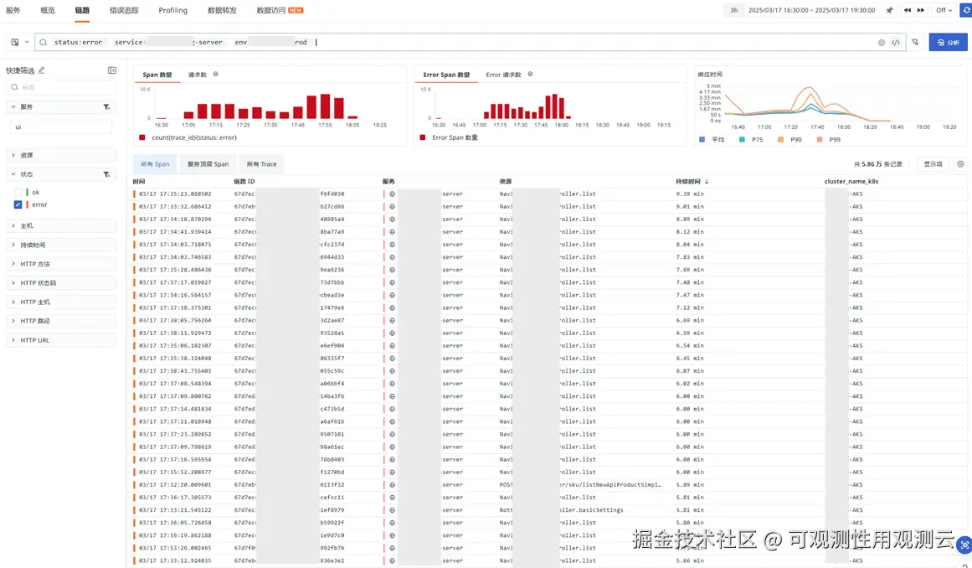Select the 所有 Span view

(155, 164)
